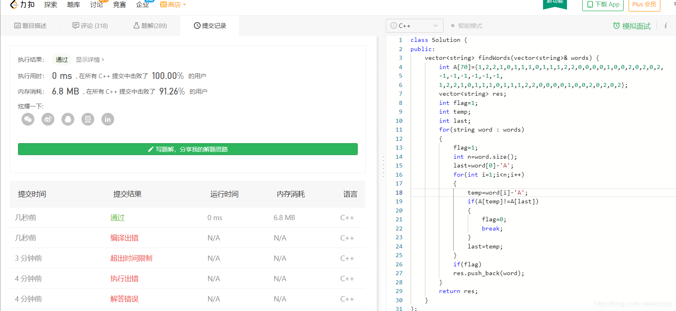Share result via Douban icon
Screen dimensions: 676x311
(88, 119)
